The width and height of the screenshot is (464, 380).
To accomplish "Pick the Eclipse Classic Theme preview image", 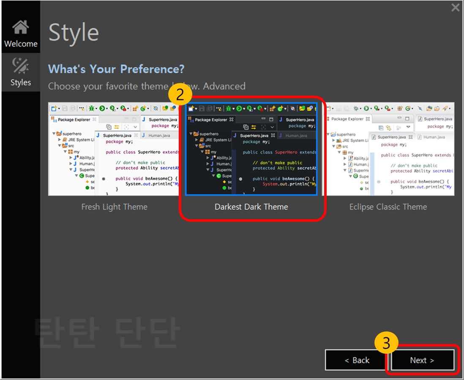I will 388,149.
